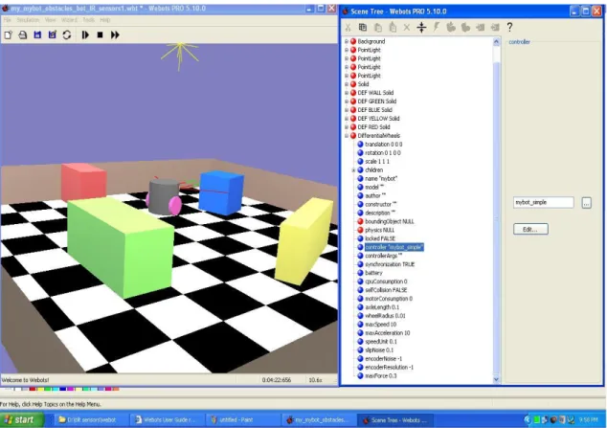Open the Help menu in Webots window
Screen dimensions: 607x428
[105, 20]
